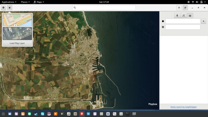The height and width of the screenshot is (117, 208).
Task: Open blue documents app in taskbar
Action: point(88,114)
